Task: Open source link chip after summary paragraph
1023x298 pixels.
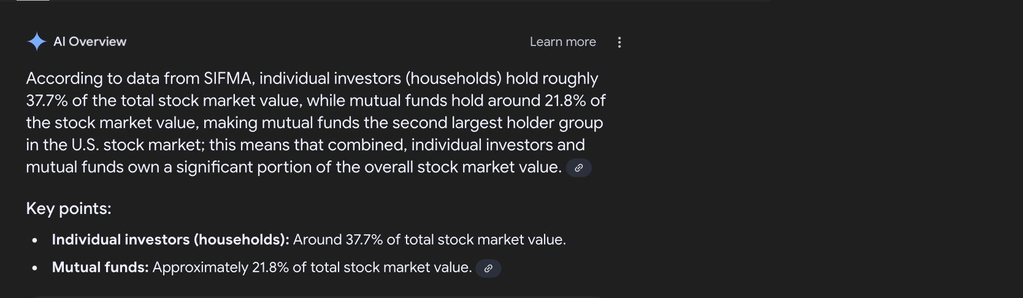Action: tap(578, 168)
